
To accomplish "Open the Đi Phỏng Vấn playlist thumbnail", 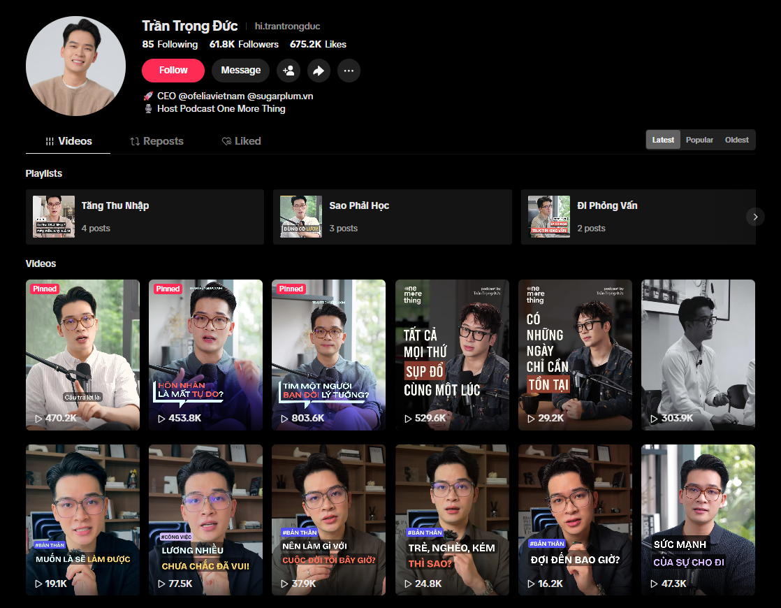I will (x=549, y=217).
